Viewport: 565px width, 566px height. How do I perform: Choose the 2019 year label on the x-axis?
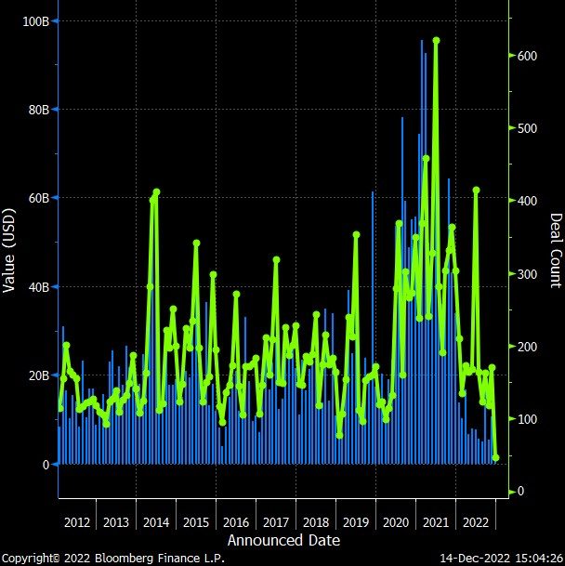[x=356, y=521]
